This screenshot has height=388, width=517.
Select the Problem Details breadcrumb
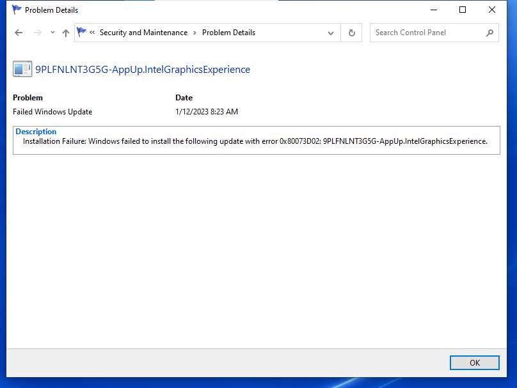228,33
